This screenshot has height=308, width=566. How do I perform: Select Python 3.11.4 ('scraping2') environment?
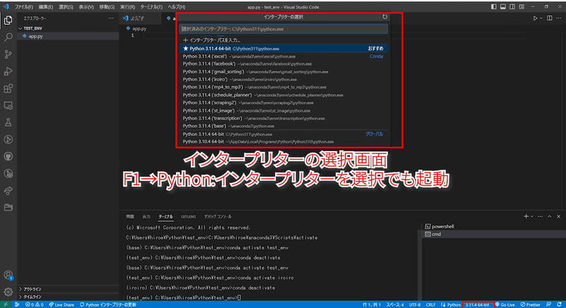coord(284,102)
